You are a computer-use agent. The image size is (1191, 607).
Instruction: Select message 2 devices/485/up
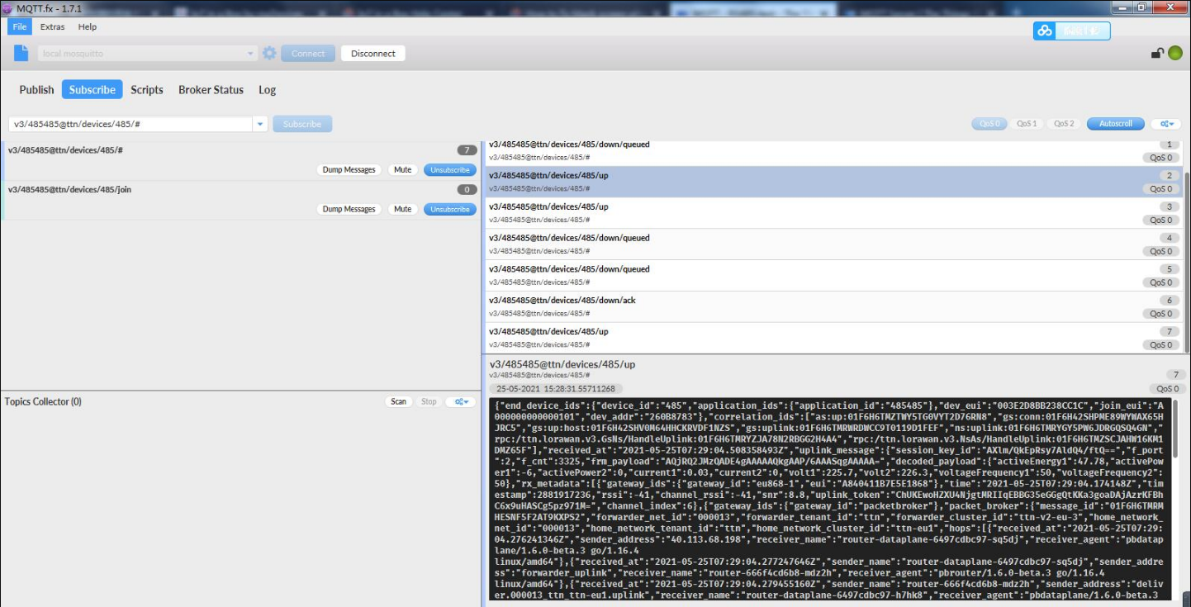833,182
